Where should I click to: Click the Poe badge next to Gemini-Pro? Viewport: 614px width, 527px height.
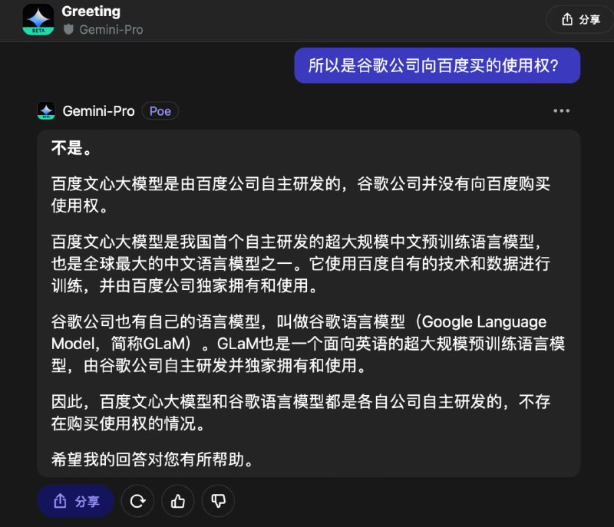[160, 111]
